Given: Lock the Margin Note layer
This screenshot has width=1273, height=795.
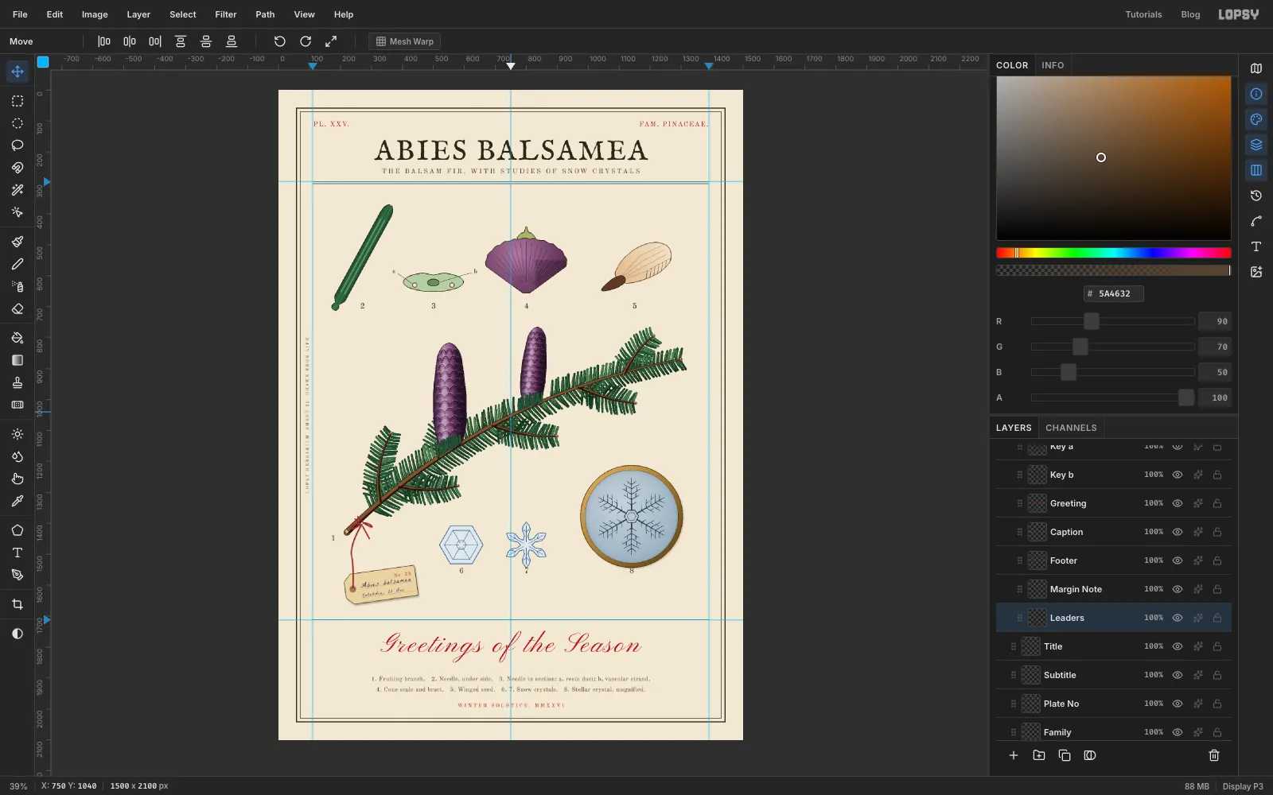Looking at the screenshot, I should (x=1217, y=589).
